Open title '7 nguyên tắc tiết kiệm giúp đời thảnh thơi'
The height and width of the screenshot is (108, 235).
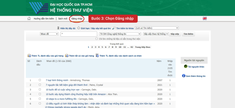67,85
